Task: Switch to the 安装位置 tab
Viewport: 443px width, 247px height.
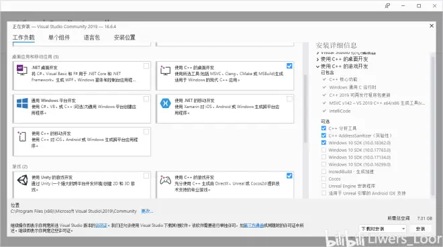Action: click(x=124, y=38)
